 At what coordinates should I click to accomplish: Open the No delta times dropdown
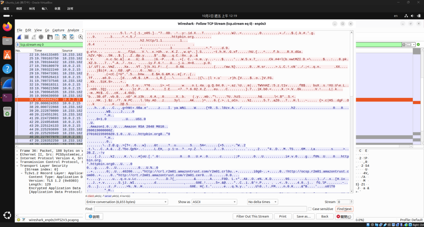tap(263, 202)
